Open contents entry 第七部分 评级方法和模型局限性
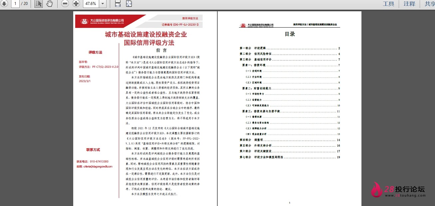435x206 pixels. (x=290, y=157)
